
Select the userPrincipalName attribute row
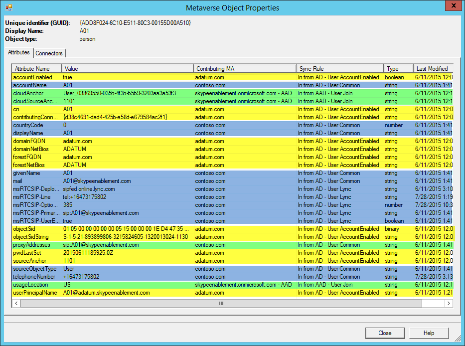232,293
